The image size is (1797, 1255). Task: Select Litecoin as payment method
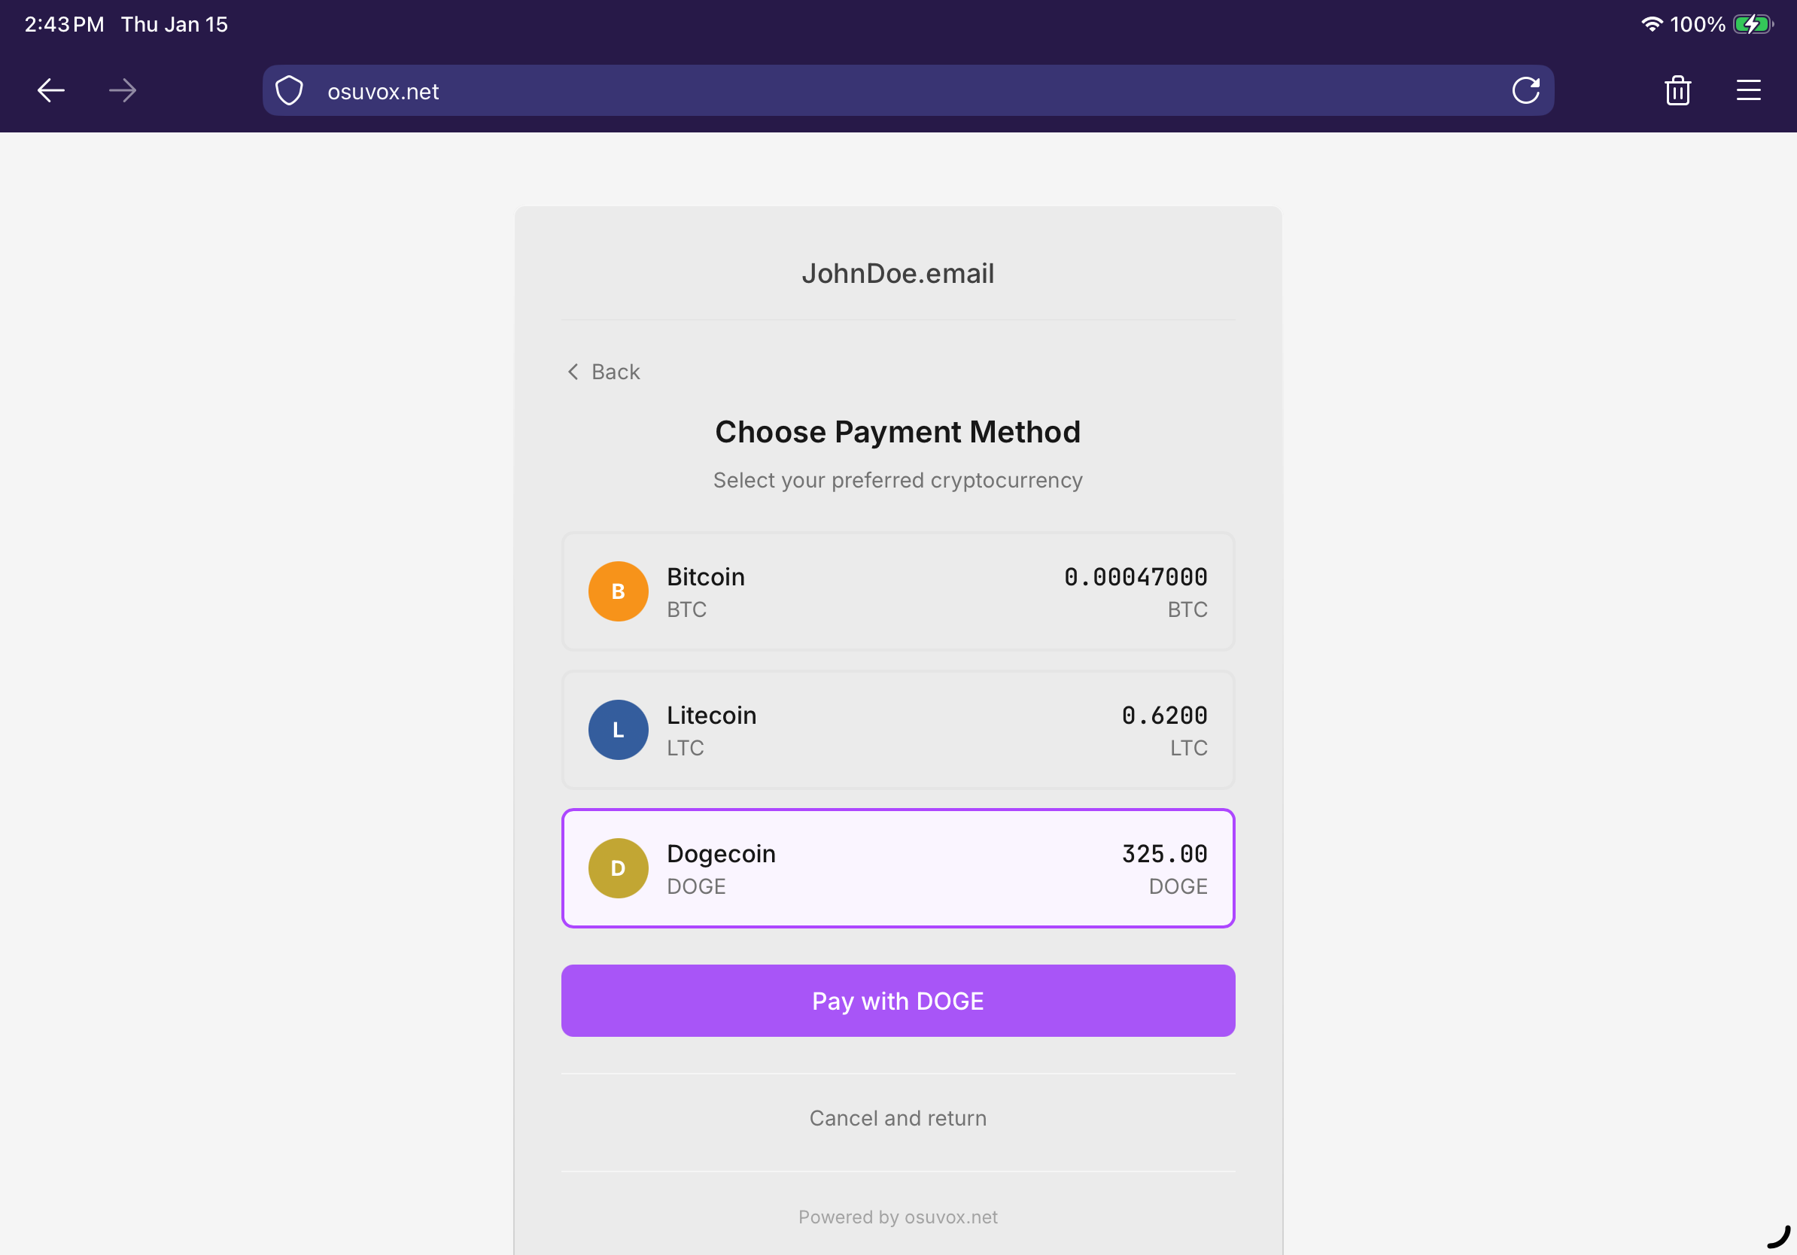pos(898,730)
